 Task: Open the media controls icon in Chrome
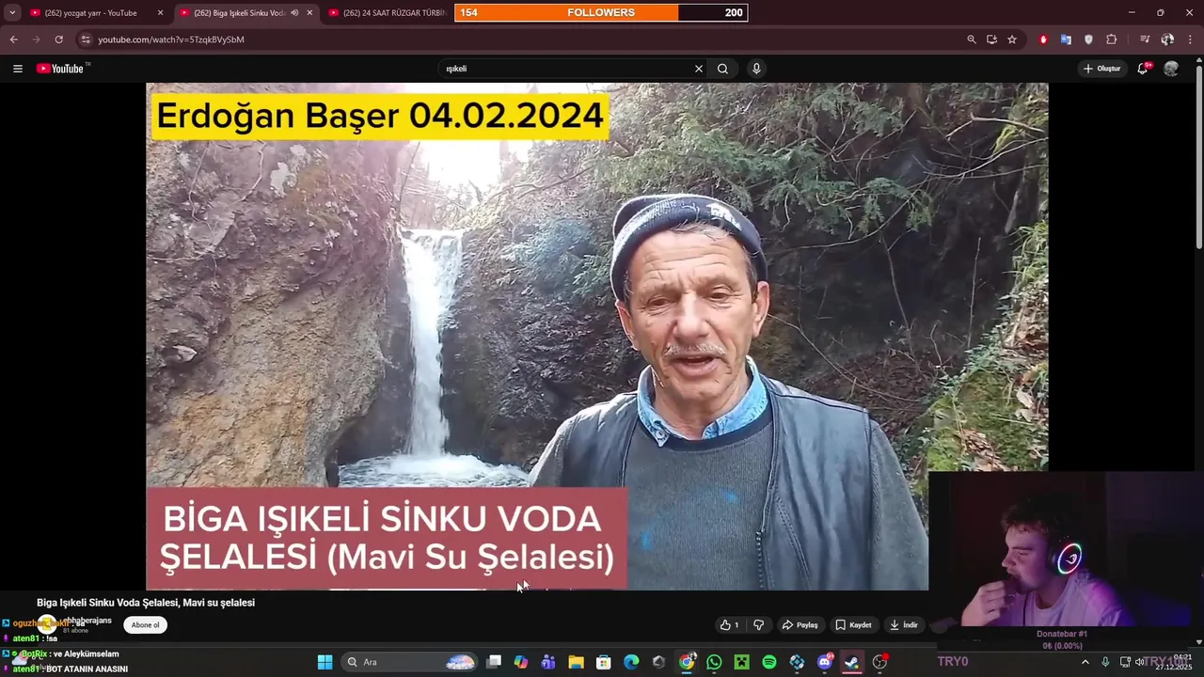1145,39
